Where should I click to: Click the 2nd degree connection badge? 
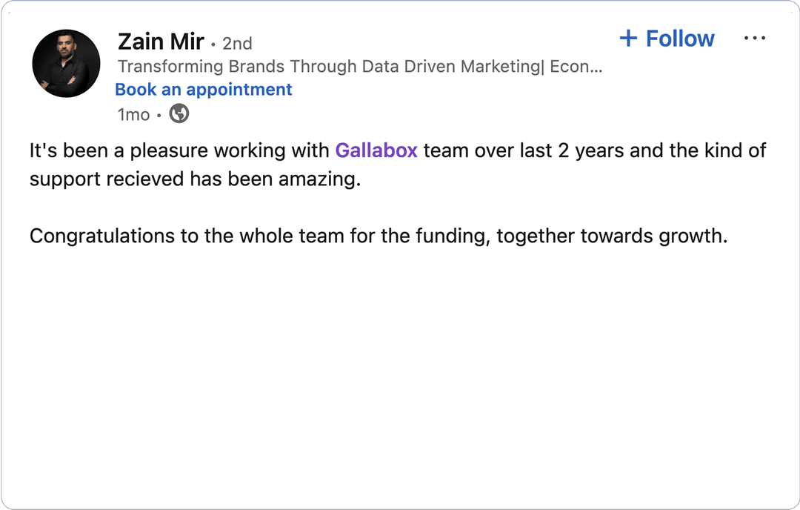(x=237, y=44)
